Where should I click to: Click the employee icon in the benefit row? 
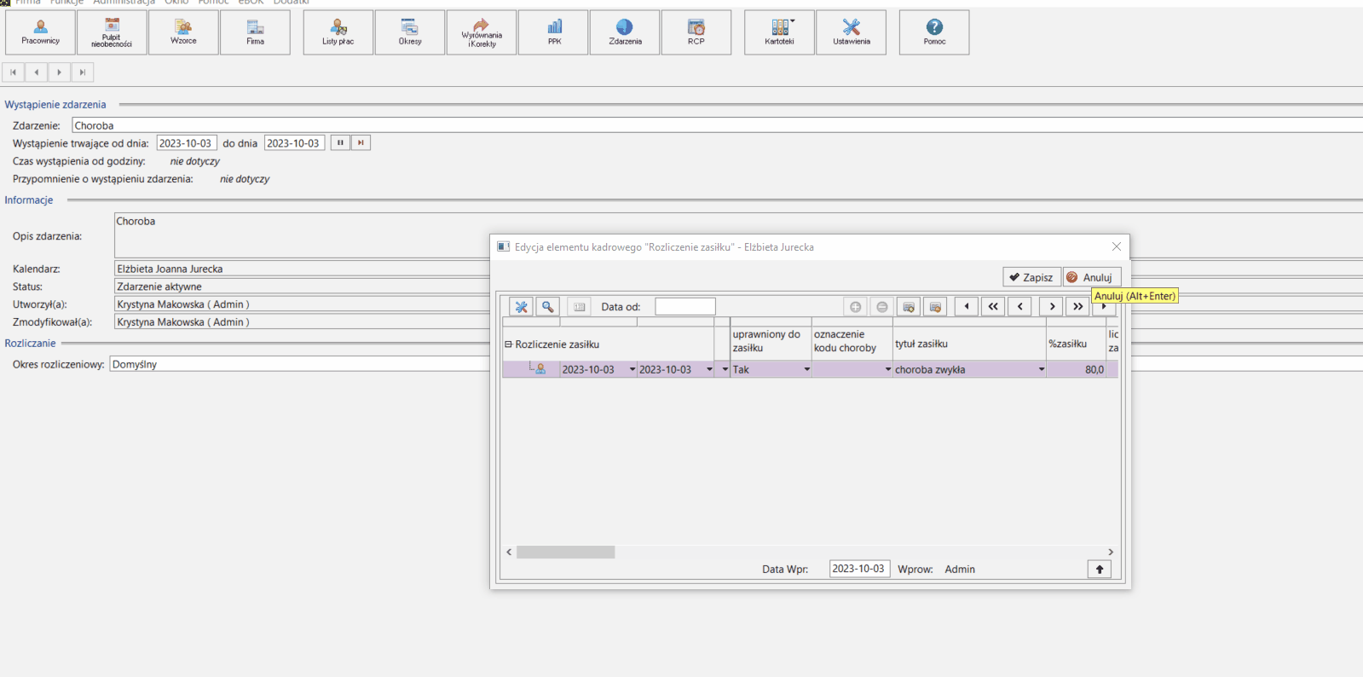(540, 368)
